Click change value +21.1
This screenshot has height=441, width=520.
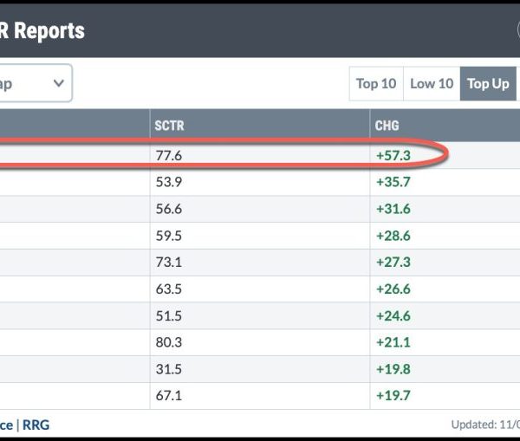pyautogui.click(x=393, y=342)
